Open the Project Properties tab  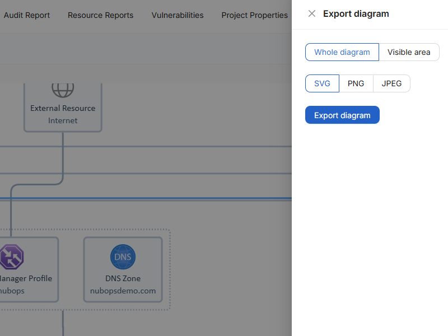(x=255, y=15)
